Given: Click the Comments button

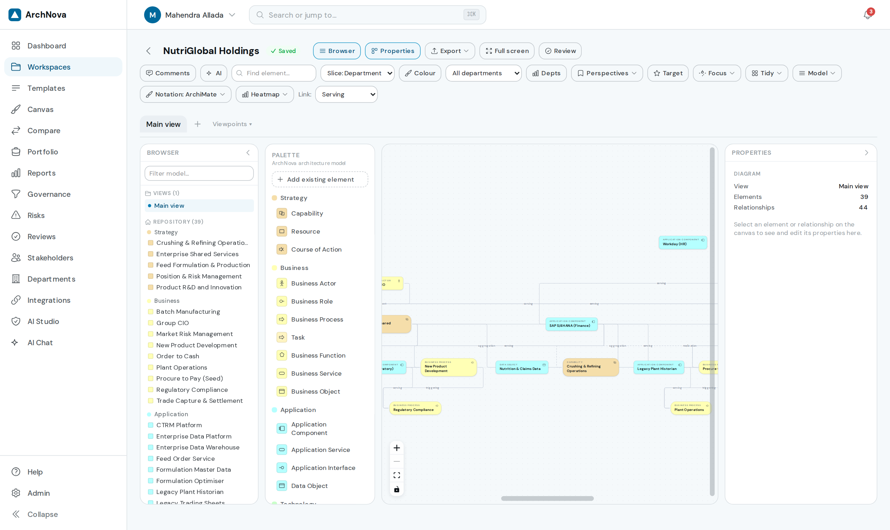Looking at the screenshot, I should coord(168,73).
